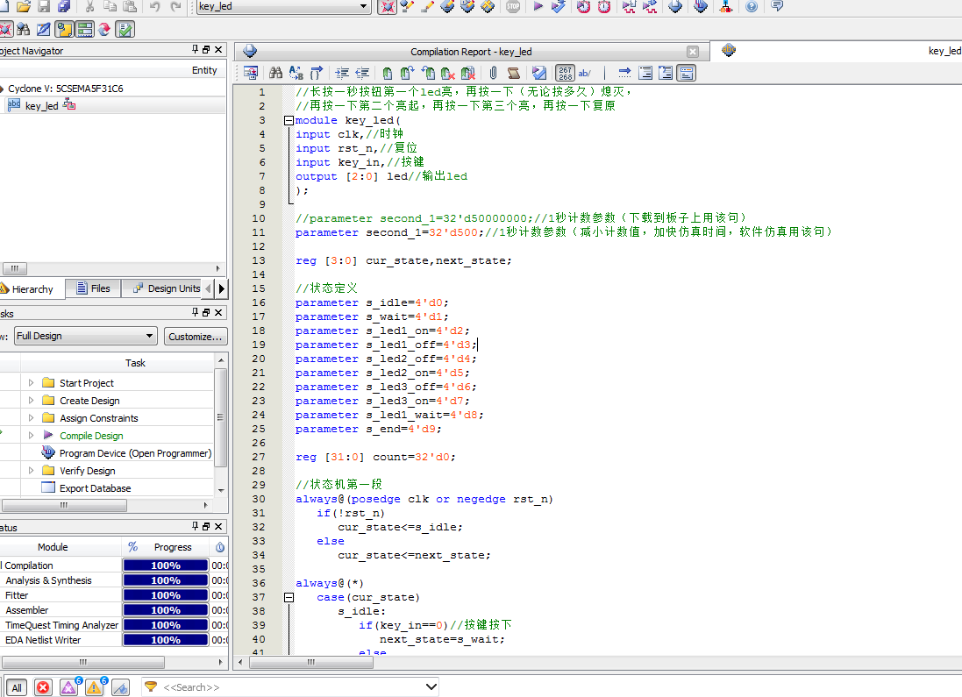Open the key_led project dropdown

364,7
